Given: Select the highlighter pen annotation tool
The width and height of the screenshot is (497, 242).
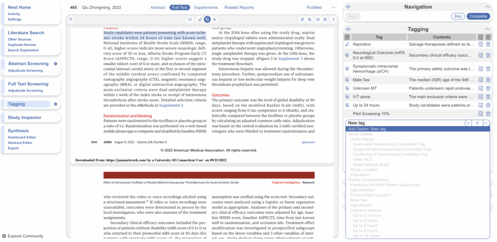Looking at the screenshot, I should [x=200, y=19].
